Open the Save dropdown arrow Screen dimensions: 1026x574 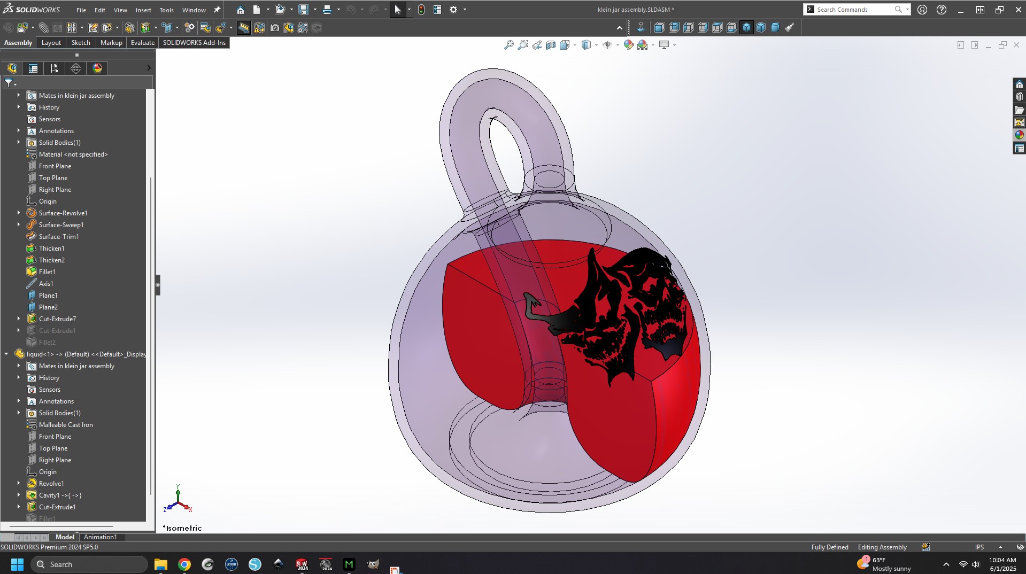pyautogui.click(x=314, y=10)
